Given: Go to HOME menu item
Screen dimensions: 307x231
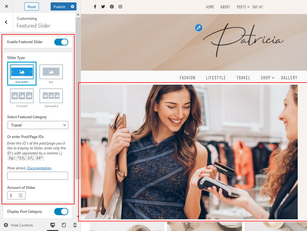Looking at the screenshot, I should 210,7.
